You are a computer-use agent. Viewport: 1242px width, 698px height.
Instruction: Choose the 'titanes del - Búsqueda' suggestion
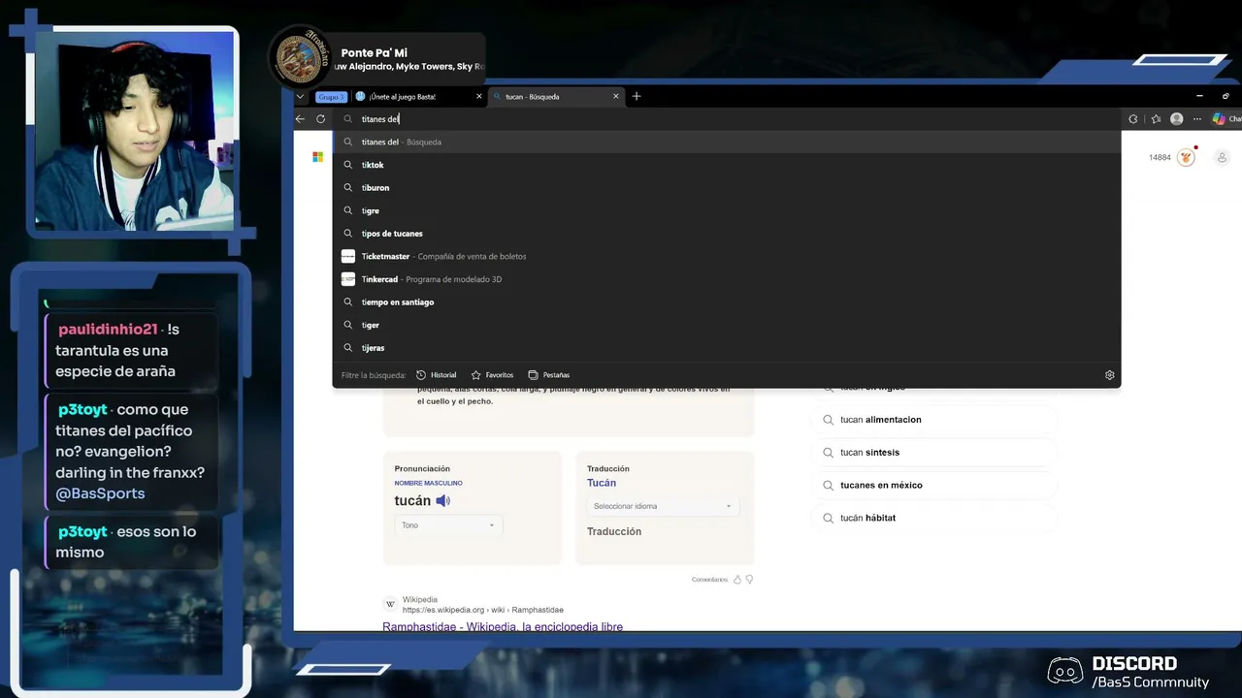point(727,142)
